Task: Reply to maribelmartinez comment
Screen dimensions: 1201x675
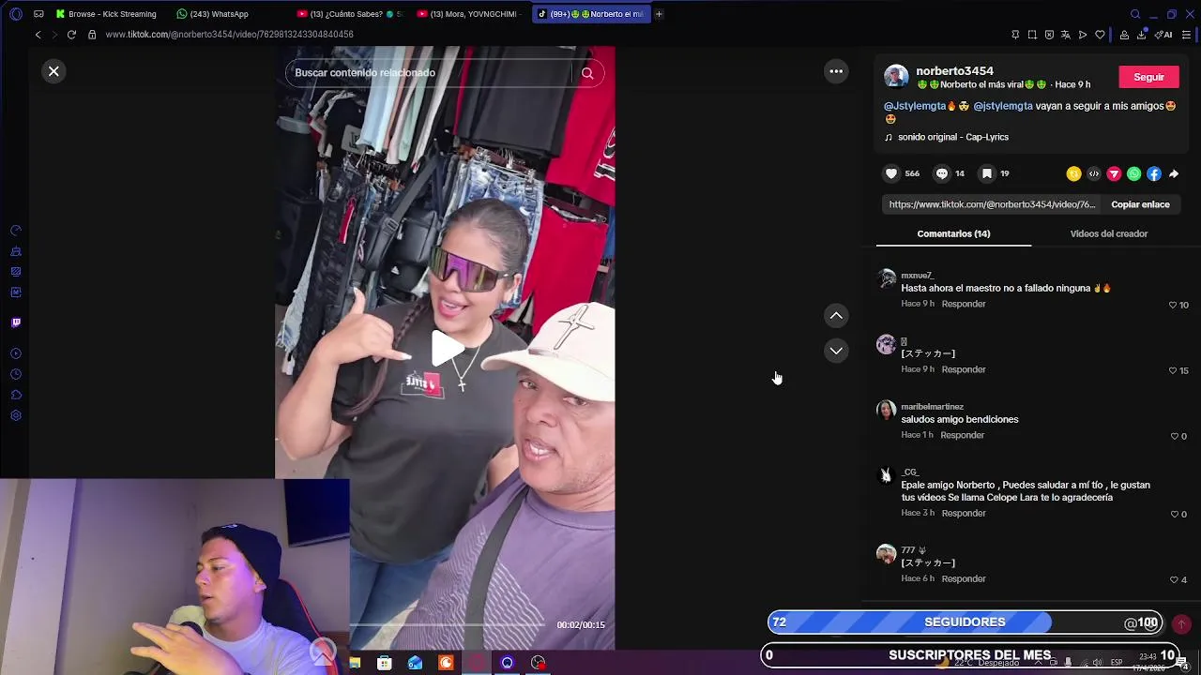Action: pos(963,435)
